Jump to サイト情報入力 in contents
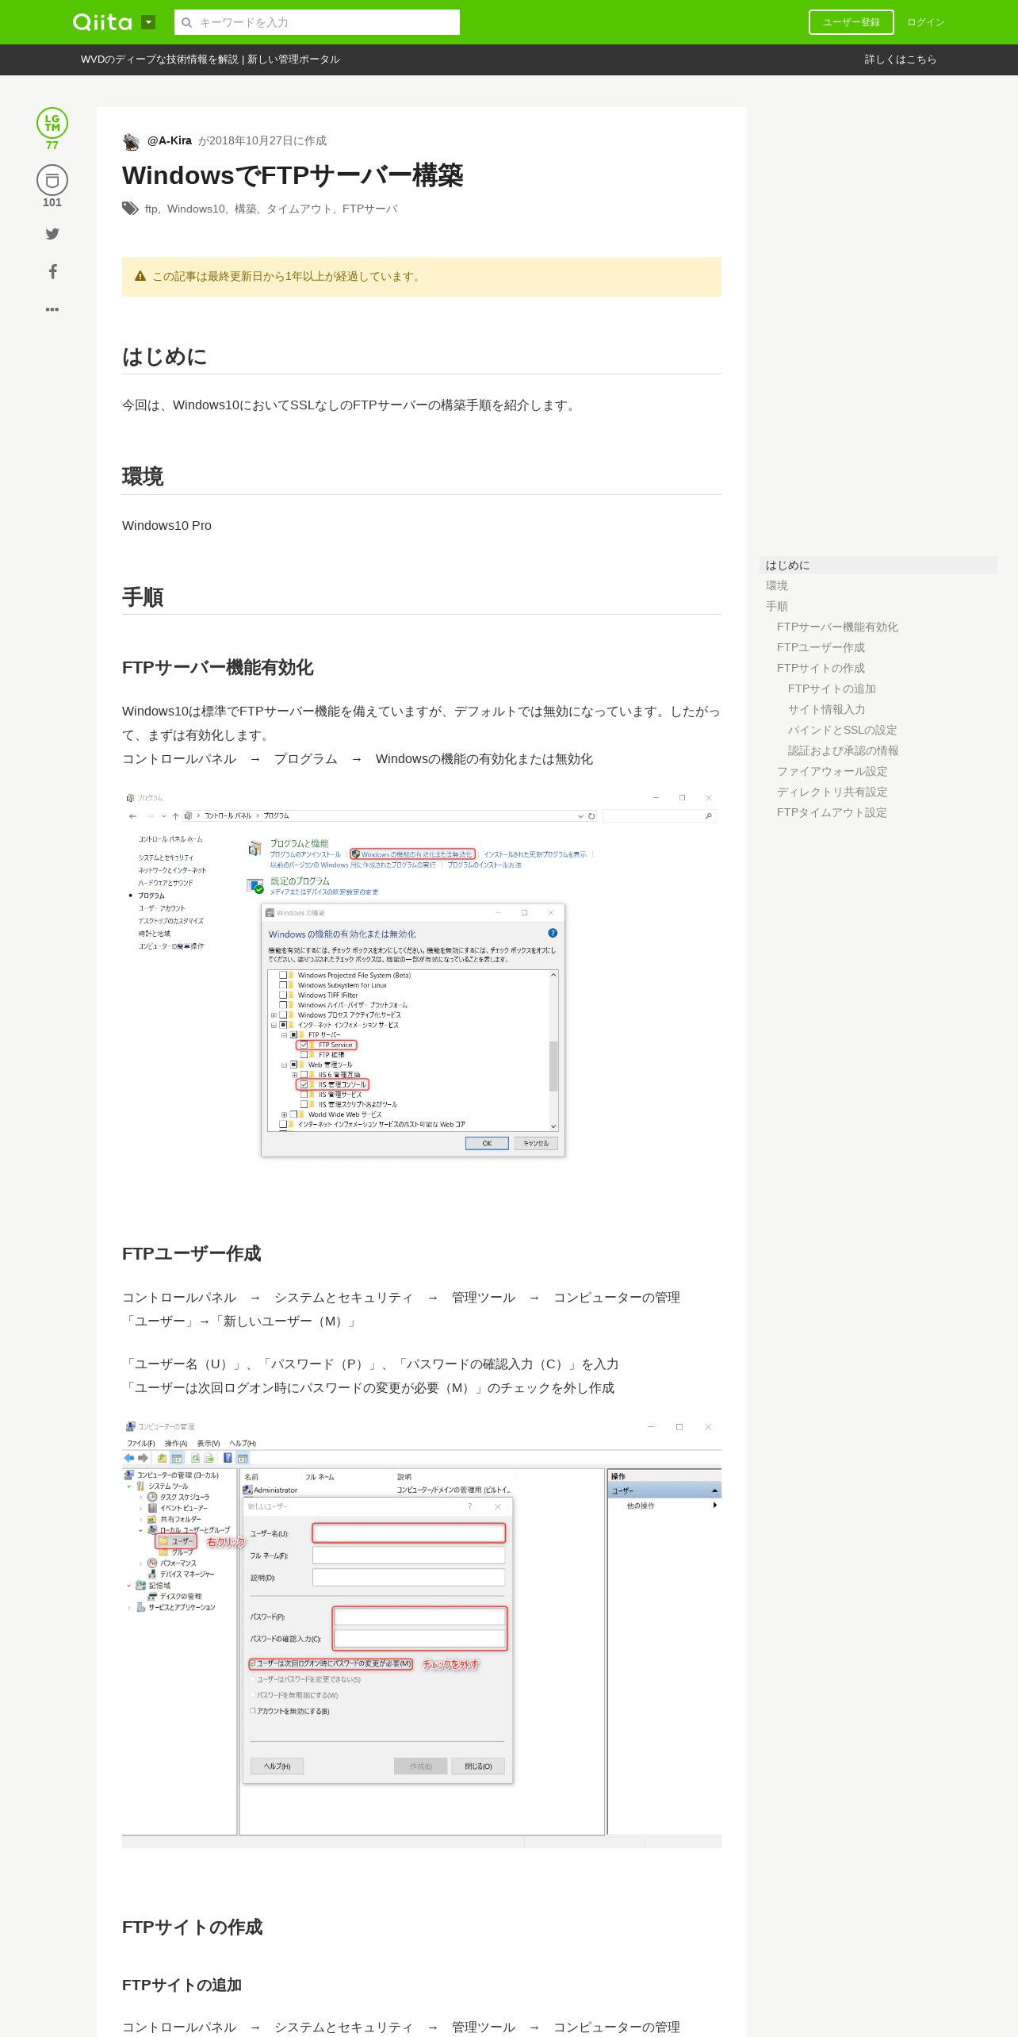Image resolution: width=1018 pixels, height=2037 pixels. [x=827, y=709]
